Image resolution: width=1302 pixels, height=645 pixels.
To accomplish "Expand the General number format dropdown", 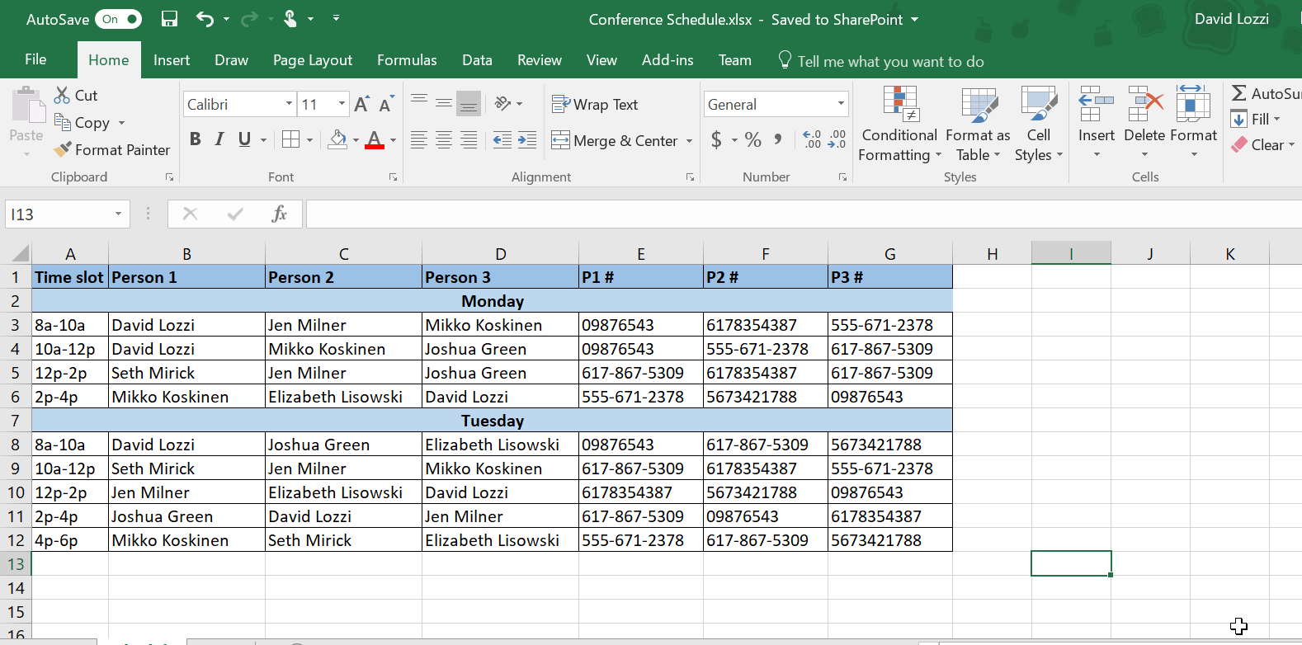I will pos(841,104).
